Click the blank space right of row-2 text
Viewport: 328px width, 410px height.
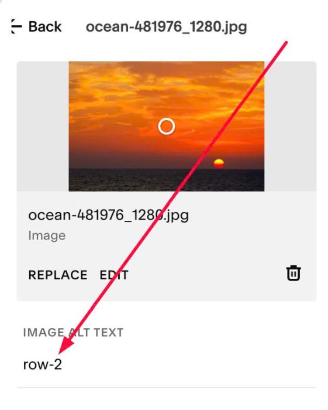pyautogui.click(x=188, y=364)
